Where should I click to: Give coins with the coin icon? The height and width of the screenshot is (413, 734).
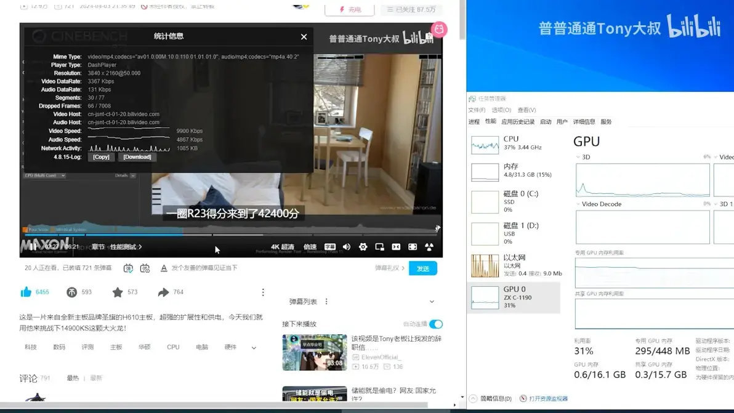(71, 292)
